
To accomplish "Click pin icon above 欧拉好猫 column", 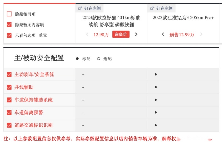I will tap(80, 8).
